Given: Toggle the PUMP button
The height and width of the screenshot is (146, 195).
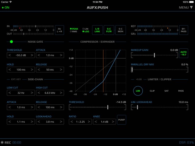Looking at the screenshot, I should point(122,120).
